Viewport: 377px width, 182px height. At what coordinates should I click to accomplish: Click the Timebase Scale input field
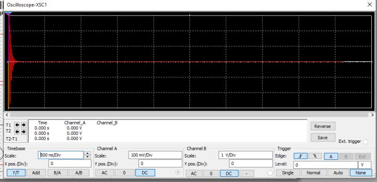61,155
